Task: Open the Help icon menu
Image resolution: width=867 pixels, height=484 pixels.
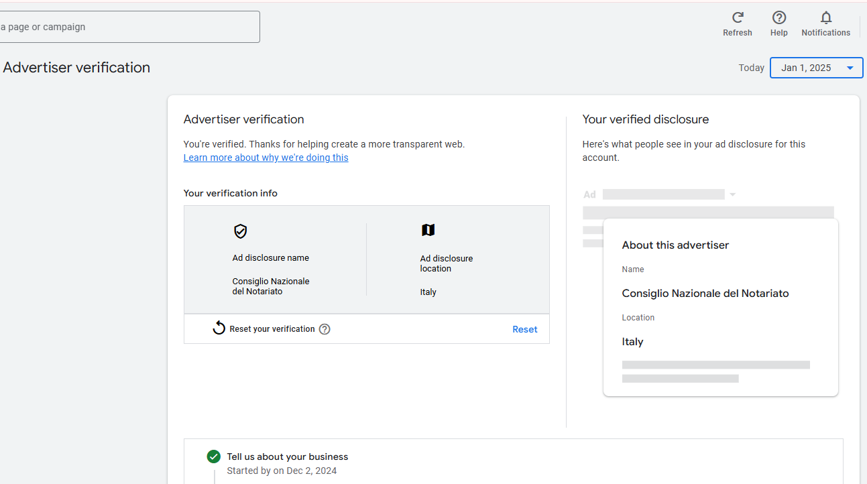Action: (779, 17)
